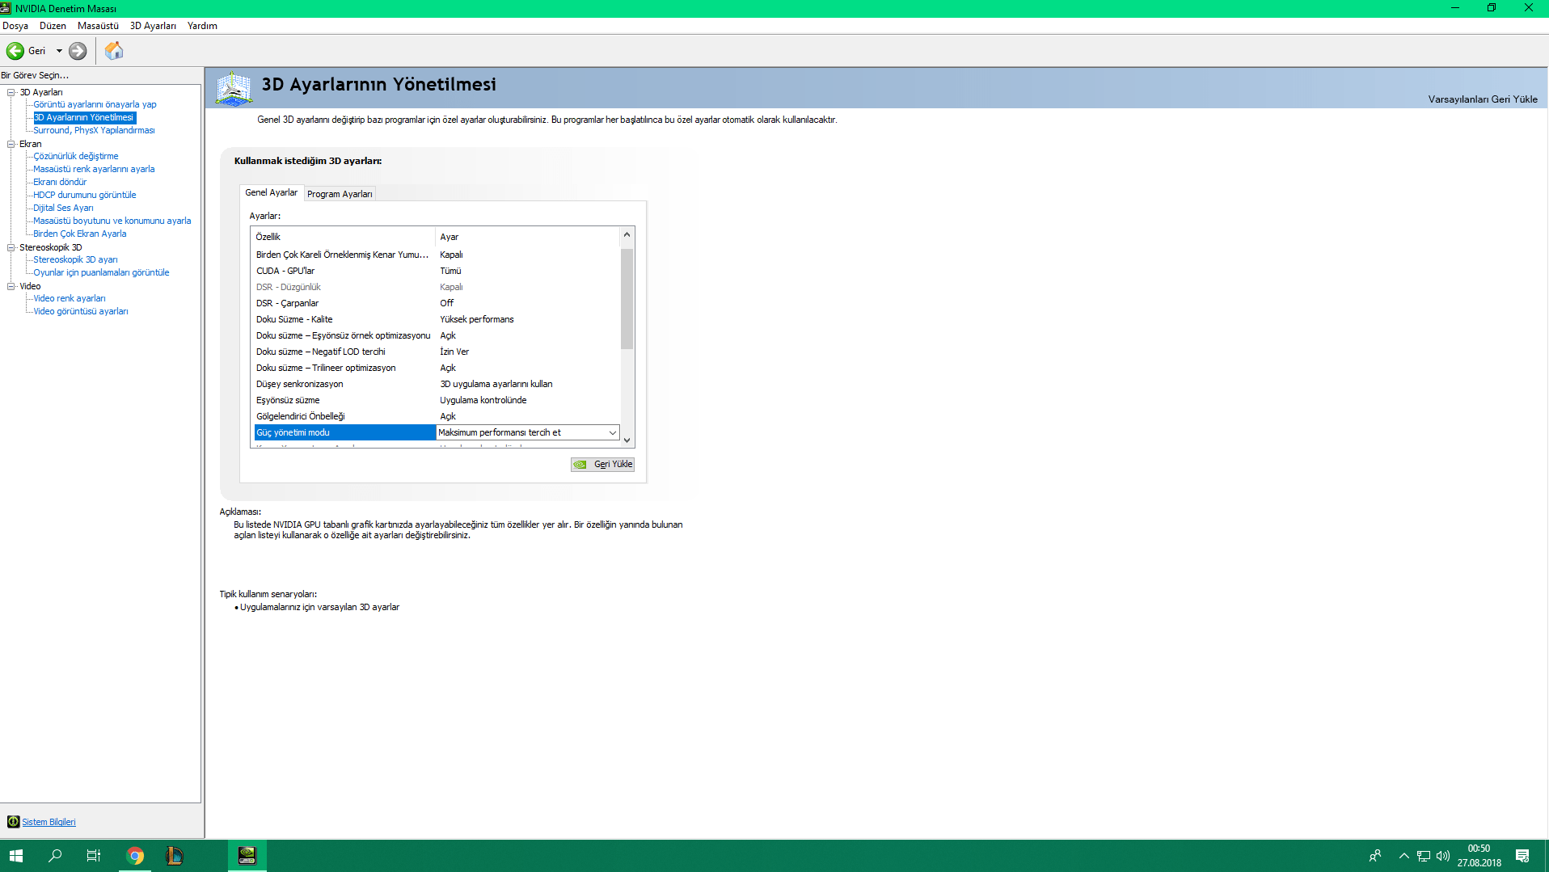Open the volume tray icon
Image resolution: width=1549 pixels, height=872 pixels.
coord(1443,856)
